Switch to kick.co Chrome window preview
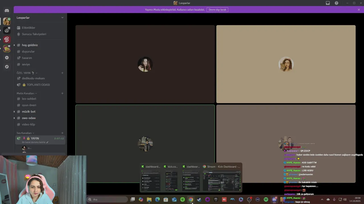364x204 pixels. pyautogui.click(x=171, y=178)
